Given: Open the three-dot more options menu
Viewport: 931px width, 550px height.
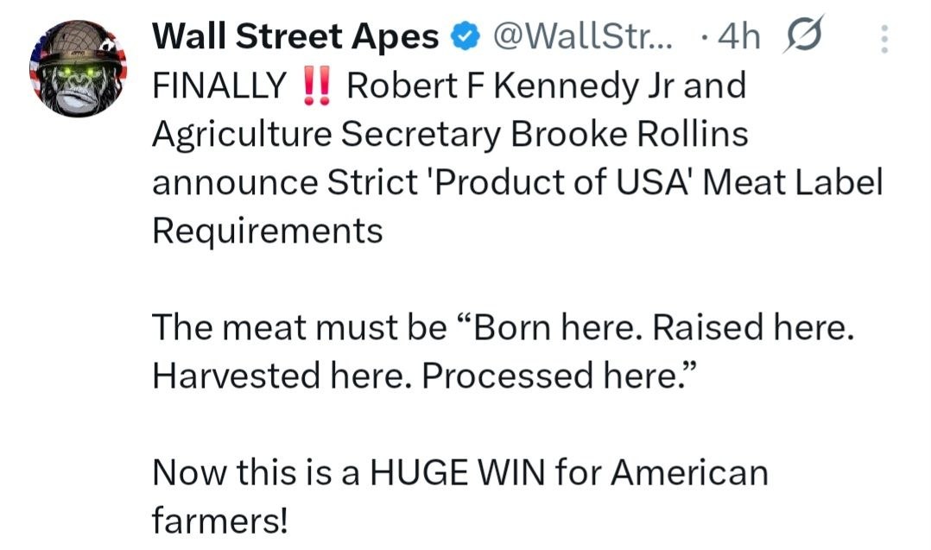Looking at the screenshot, I should pyautogui.click(x=883, y=38).
